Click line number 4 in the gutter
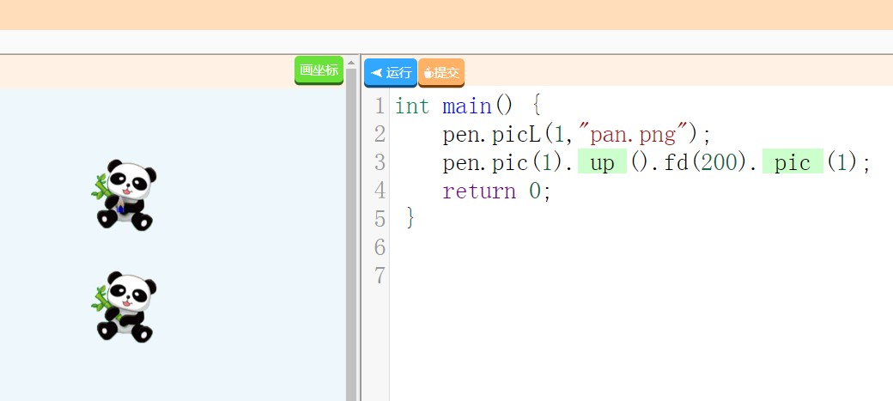The width and height of the screenshot is (893, 401). (380, 191)
